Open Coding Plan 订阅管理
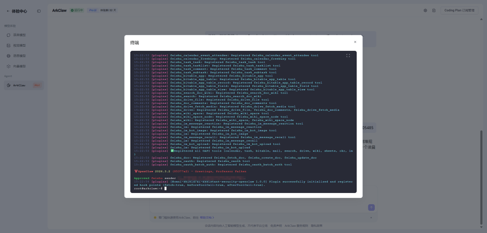This screenshot has width=487, height=233. pos(459,10)
